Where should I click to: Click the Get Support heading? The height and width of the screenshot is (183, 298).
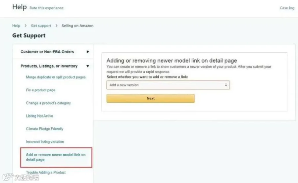29,35
